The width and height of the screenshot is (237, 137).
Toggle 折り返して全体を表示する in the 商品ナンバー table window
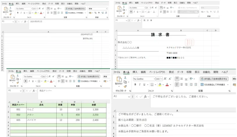[x=88, y=76]
